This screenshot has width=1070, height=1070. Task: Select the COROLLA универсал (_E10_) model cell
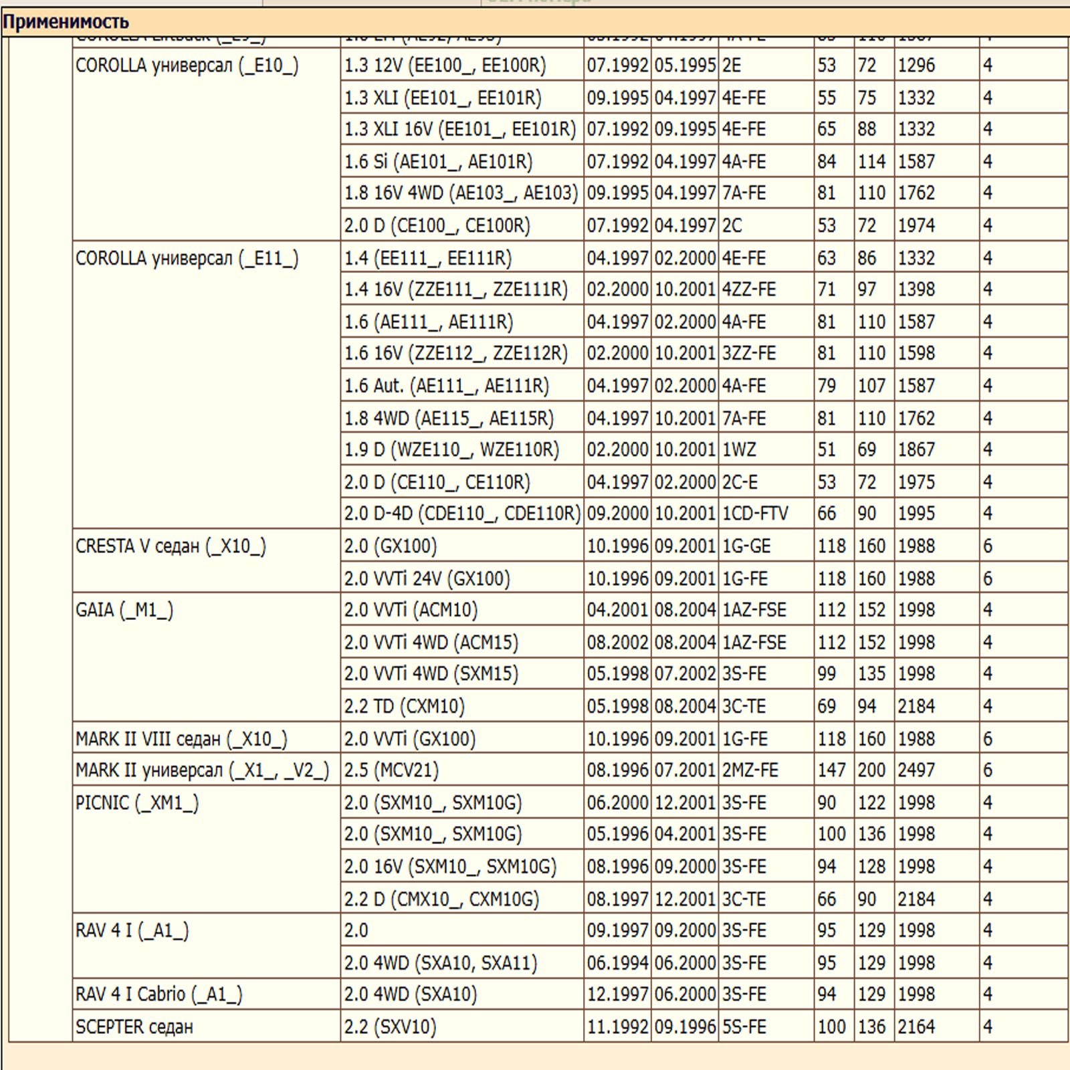point(187,66)
